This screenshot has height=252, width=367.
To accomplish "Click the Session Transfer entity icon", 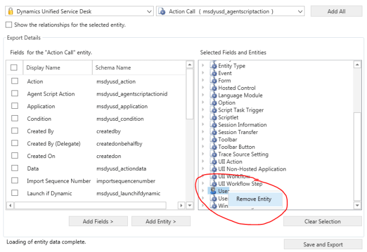I will click(x=213, y=132).
